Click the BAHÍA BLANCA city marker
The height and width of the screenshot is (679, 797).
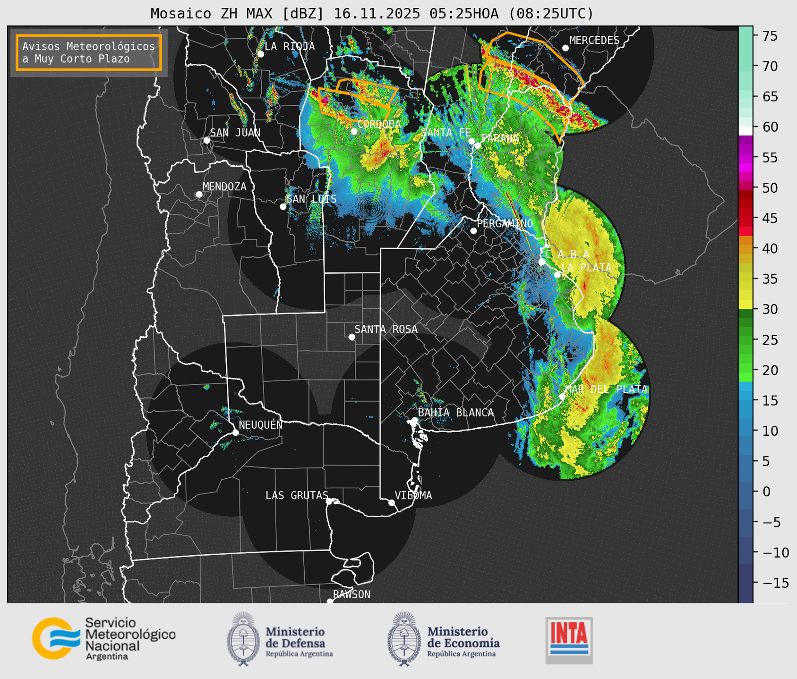(414, 420)
